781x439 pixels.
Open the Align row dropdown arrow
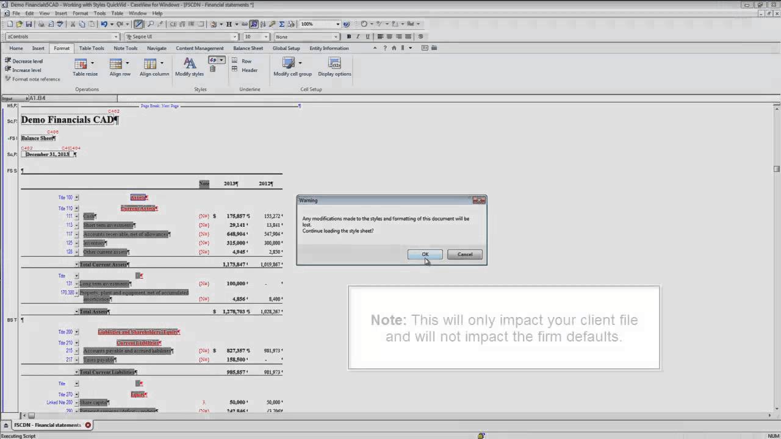pos(127,63)
